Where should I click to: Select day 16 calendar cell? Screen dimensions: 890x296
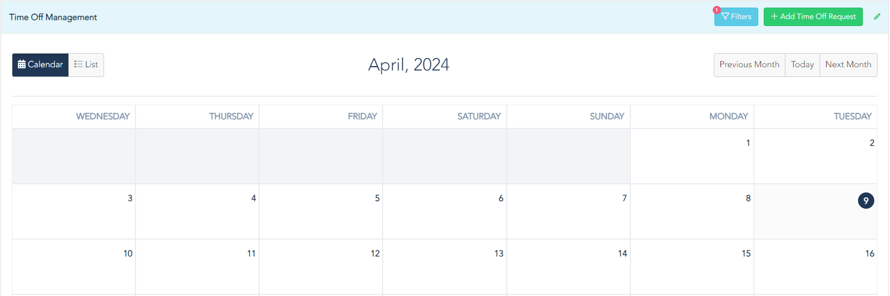[x=816, y=267]
